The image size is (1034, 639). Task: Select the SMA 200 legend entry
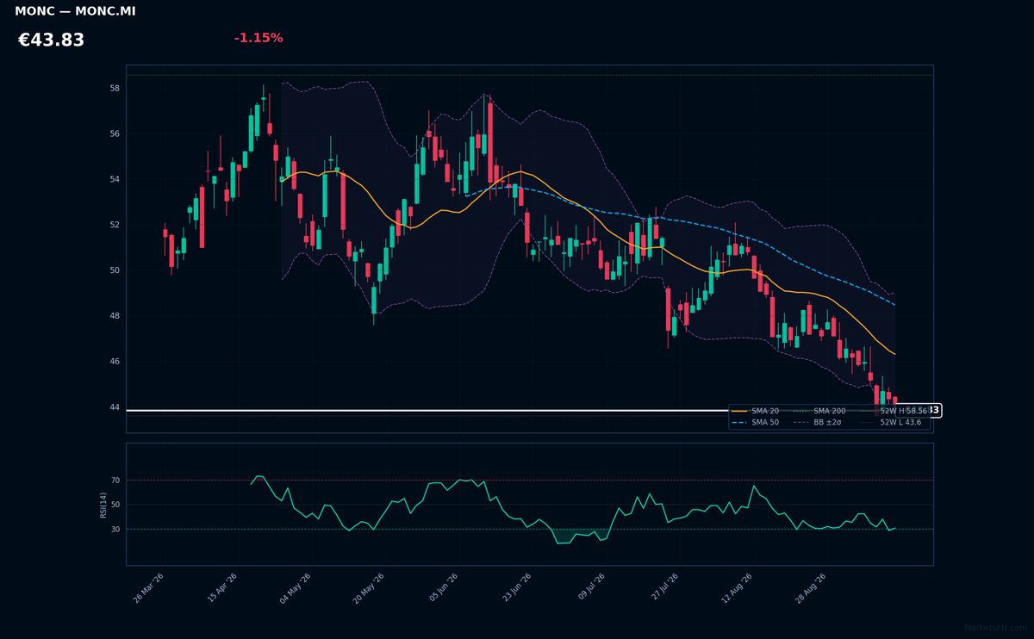point(820,412)
